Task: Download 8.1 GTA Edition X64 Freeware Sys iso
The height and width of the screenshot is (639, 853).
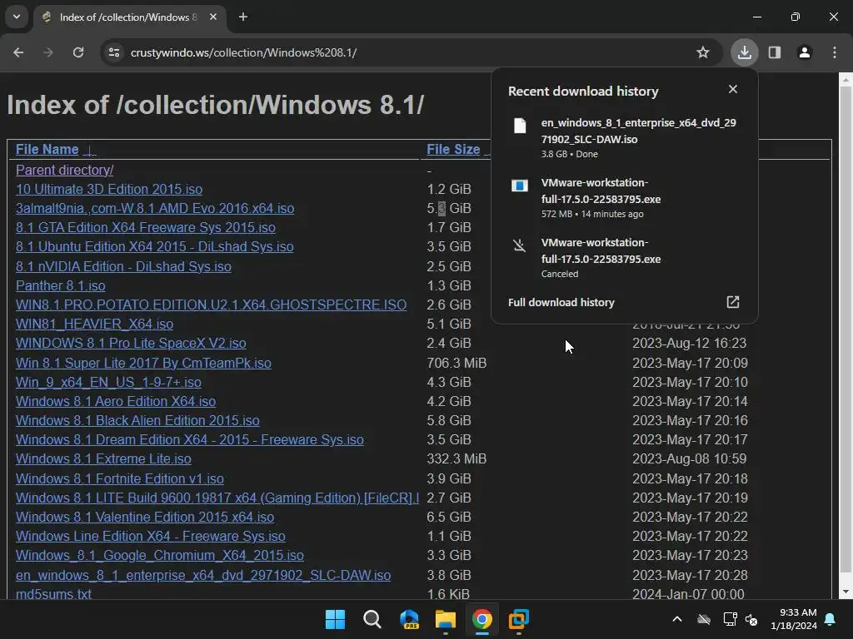Action: tap(145, 228)
